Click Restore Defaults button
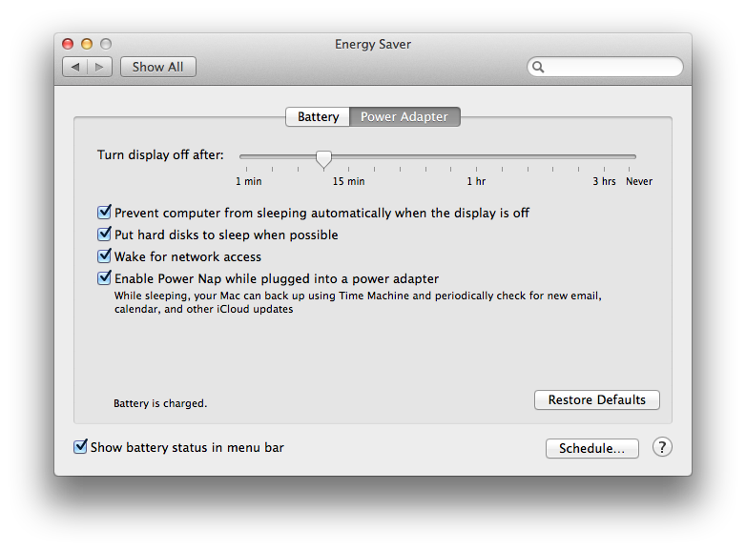The width and height of the screenshot is (746, 551). 596,399
